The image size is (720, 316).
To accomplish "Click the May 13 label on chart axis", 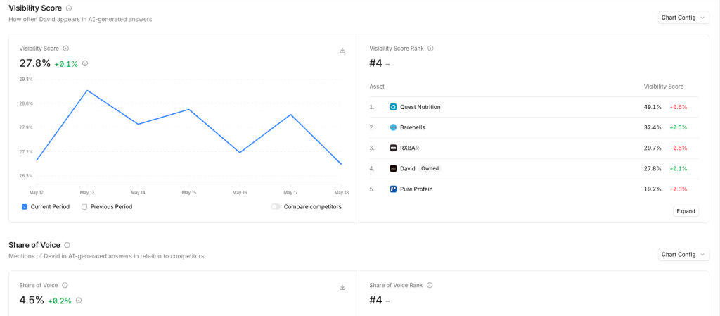I will click(86, 192).
